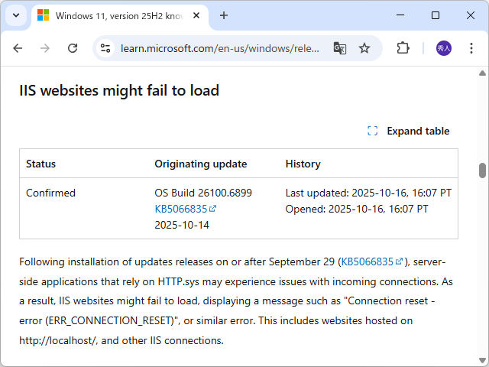Click the browser Back arrow
This screenshot has width=489, height=367.
[x=18, y=48]
